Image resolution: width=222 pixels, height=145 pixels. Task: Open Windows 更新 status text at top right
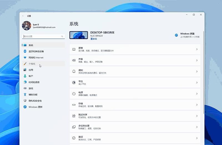point(190,35)
